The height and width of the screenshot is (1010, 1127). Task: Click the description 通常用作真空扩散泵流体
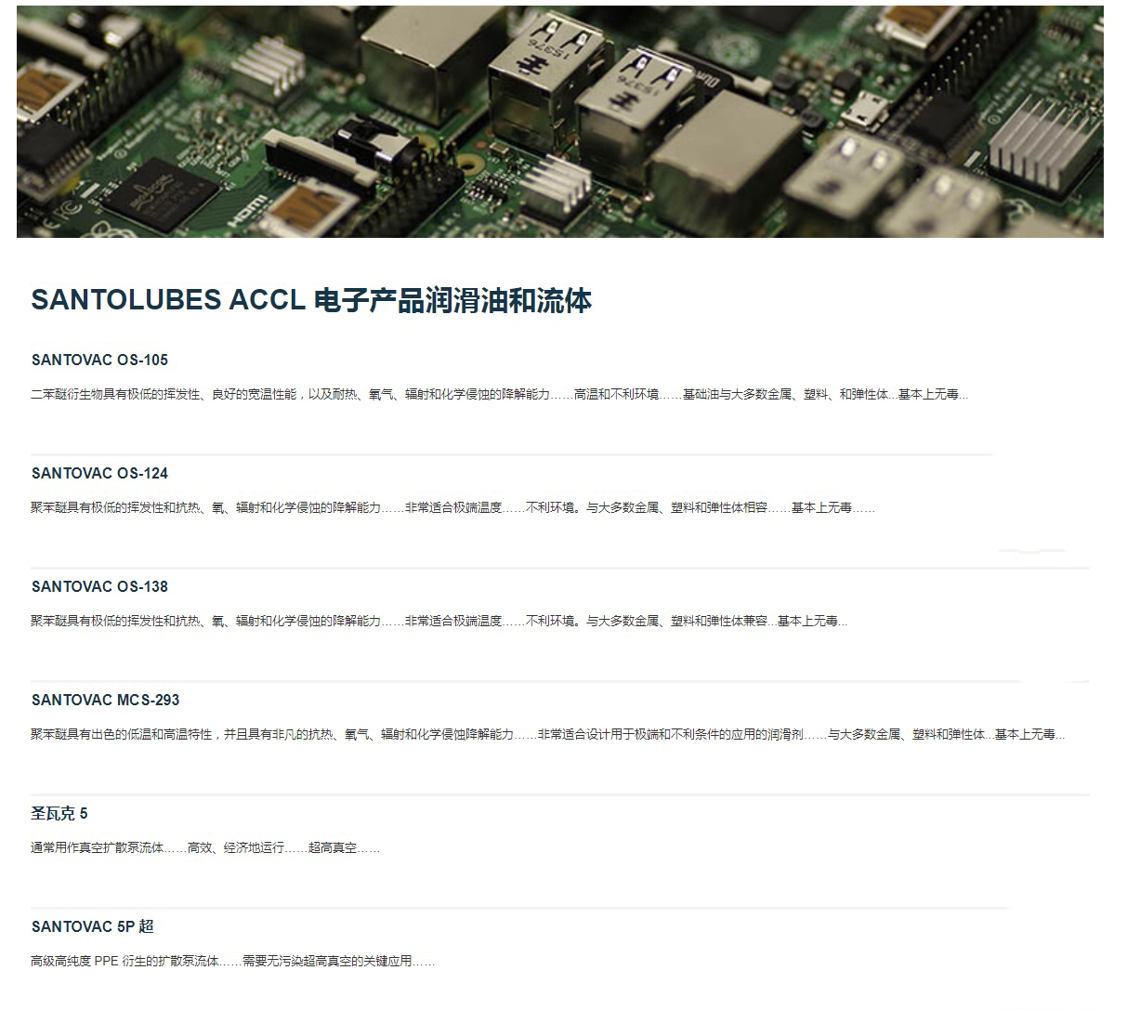tap(204, 848)
